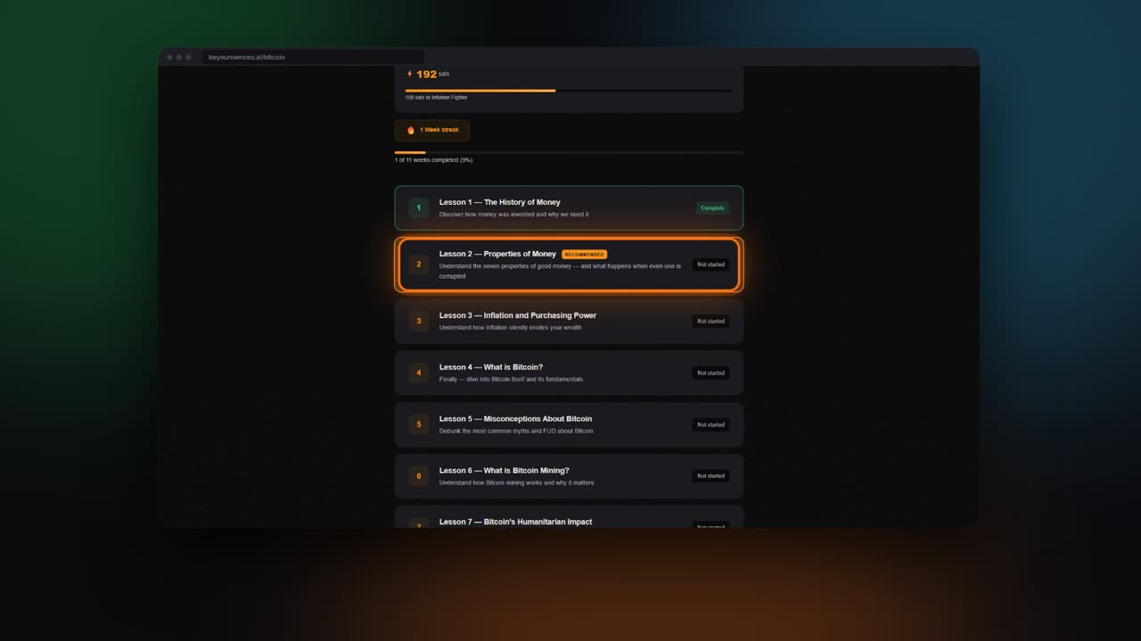Screen dimensions: 1141x641
Task: Open Lesson 4 — What is Bitcoin?
Action: point(569,373)
